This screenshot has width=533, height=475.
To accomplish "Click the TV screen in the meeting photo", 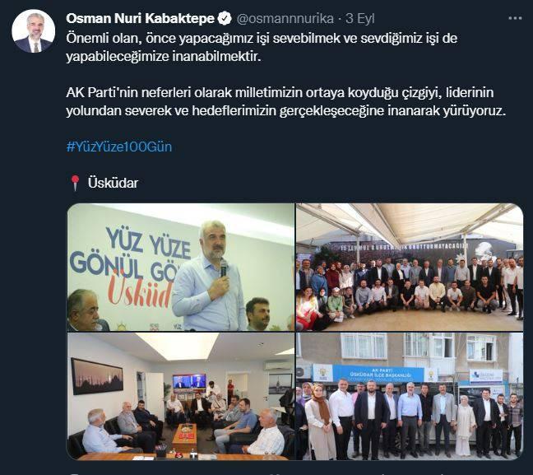I will [189, 381].
